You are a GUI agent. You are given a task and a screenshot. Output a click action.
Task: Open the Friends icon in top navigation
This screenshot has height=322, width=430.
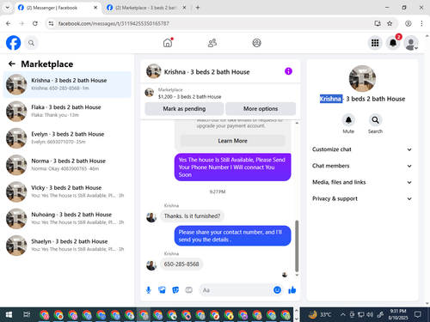[212, 43]
